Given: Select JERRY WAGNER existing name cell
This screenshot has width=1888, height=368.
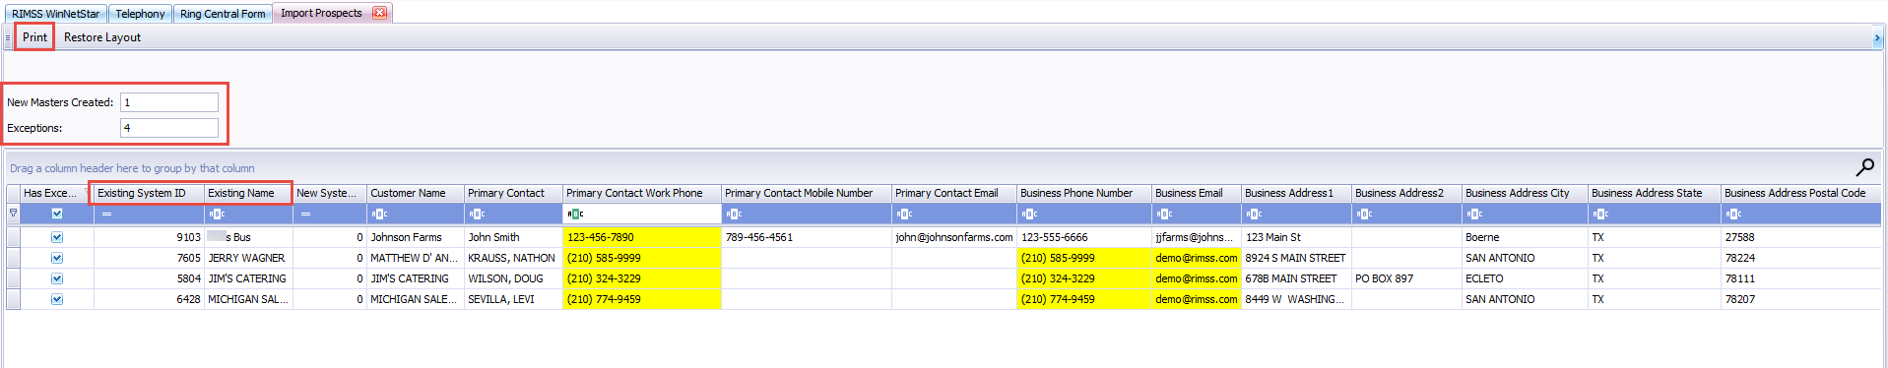Looking at the screenshot, I should click(x=248, y=258).
